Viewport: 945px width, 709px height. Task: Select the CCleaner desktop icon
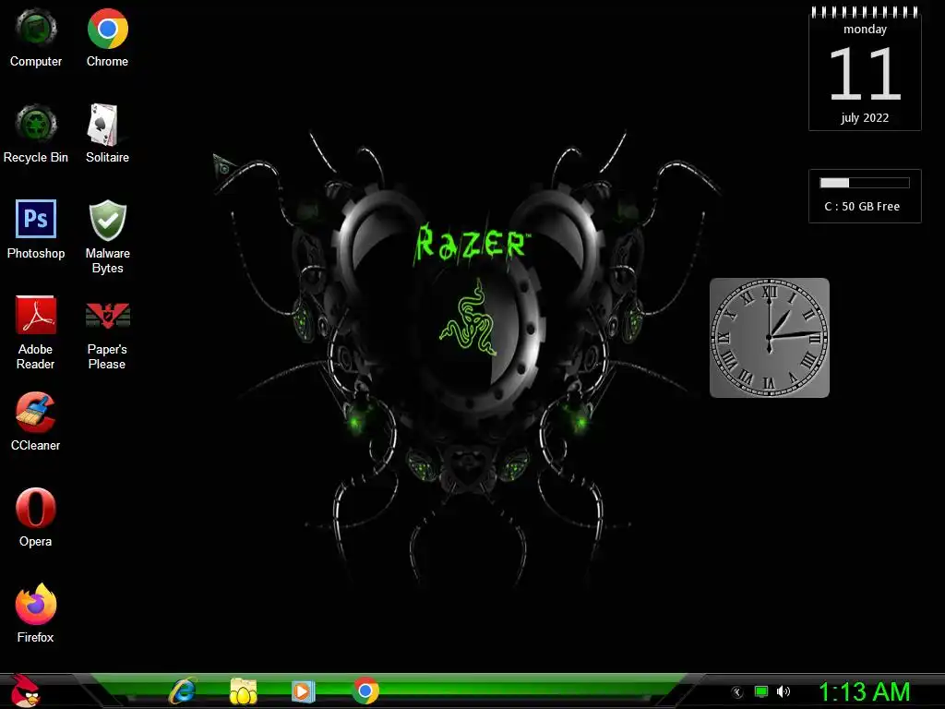click(x=36, y=422)
